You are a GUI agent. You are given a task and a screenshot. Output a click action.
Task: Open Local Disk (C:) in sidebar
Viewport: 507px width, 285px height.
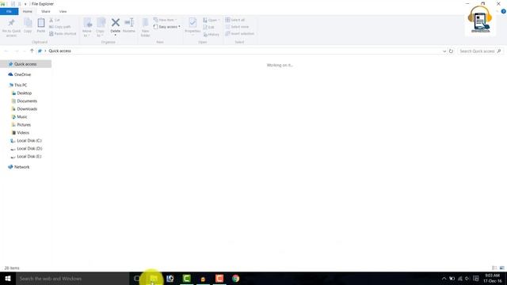pos(29,141)
